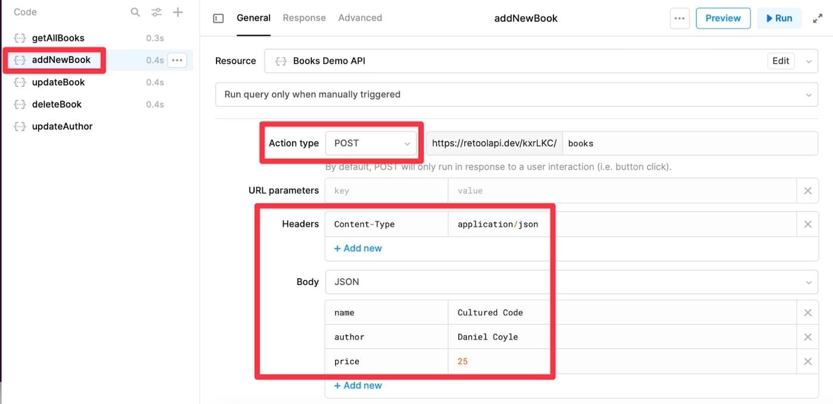Click the search icon in Code panel
Screen dimensions: 833x404
[x=136, y=12]
